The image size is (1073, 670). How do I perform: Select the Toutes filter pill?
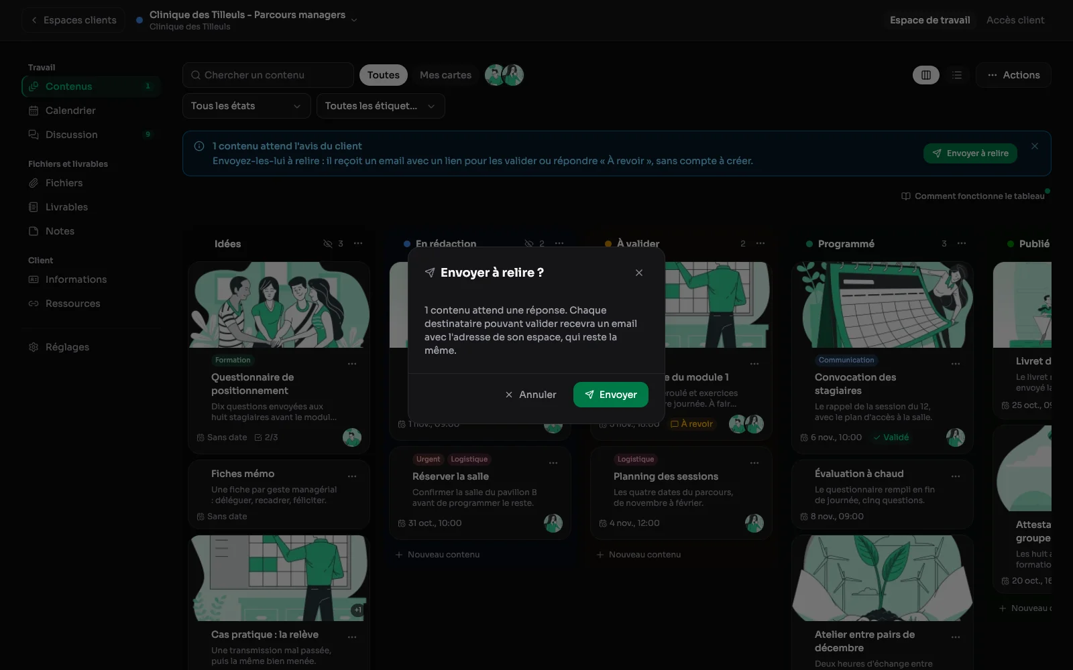pos(383,75)
